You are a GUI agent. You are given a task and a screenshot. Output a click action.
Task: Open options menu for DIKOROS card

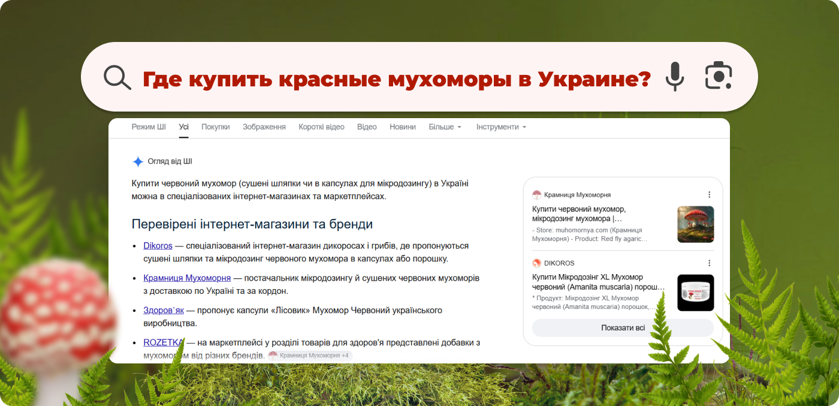click(x=709, y=263)
